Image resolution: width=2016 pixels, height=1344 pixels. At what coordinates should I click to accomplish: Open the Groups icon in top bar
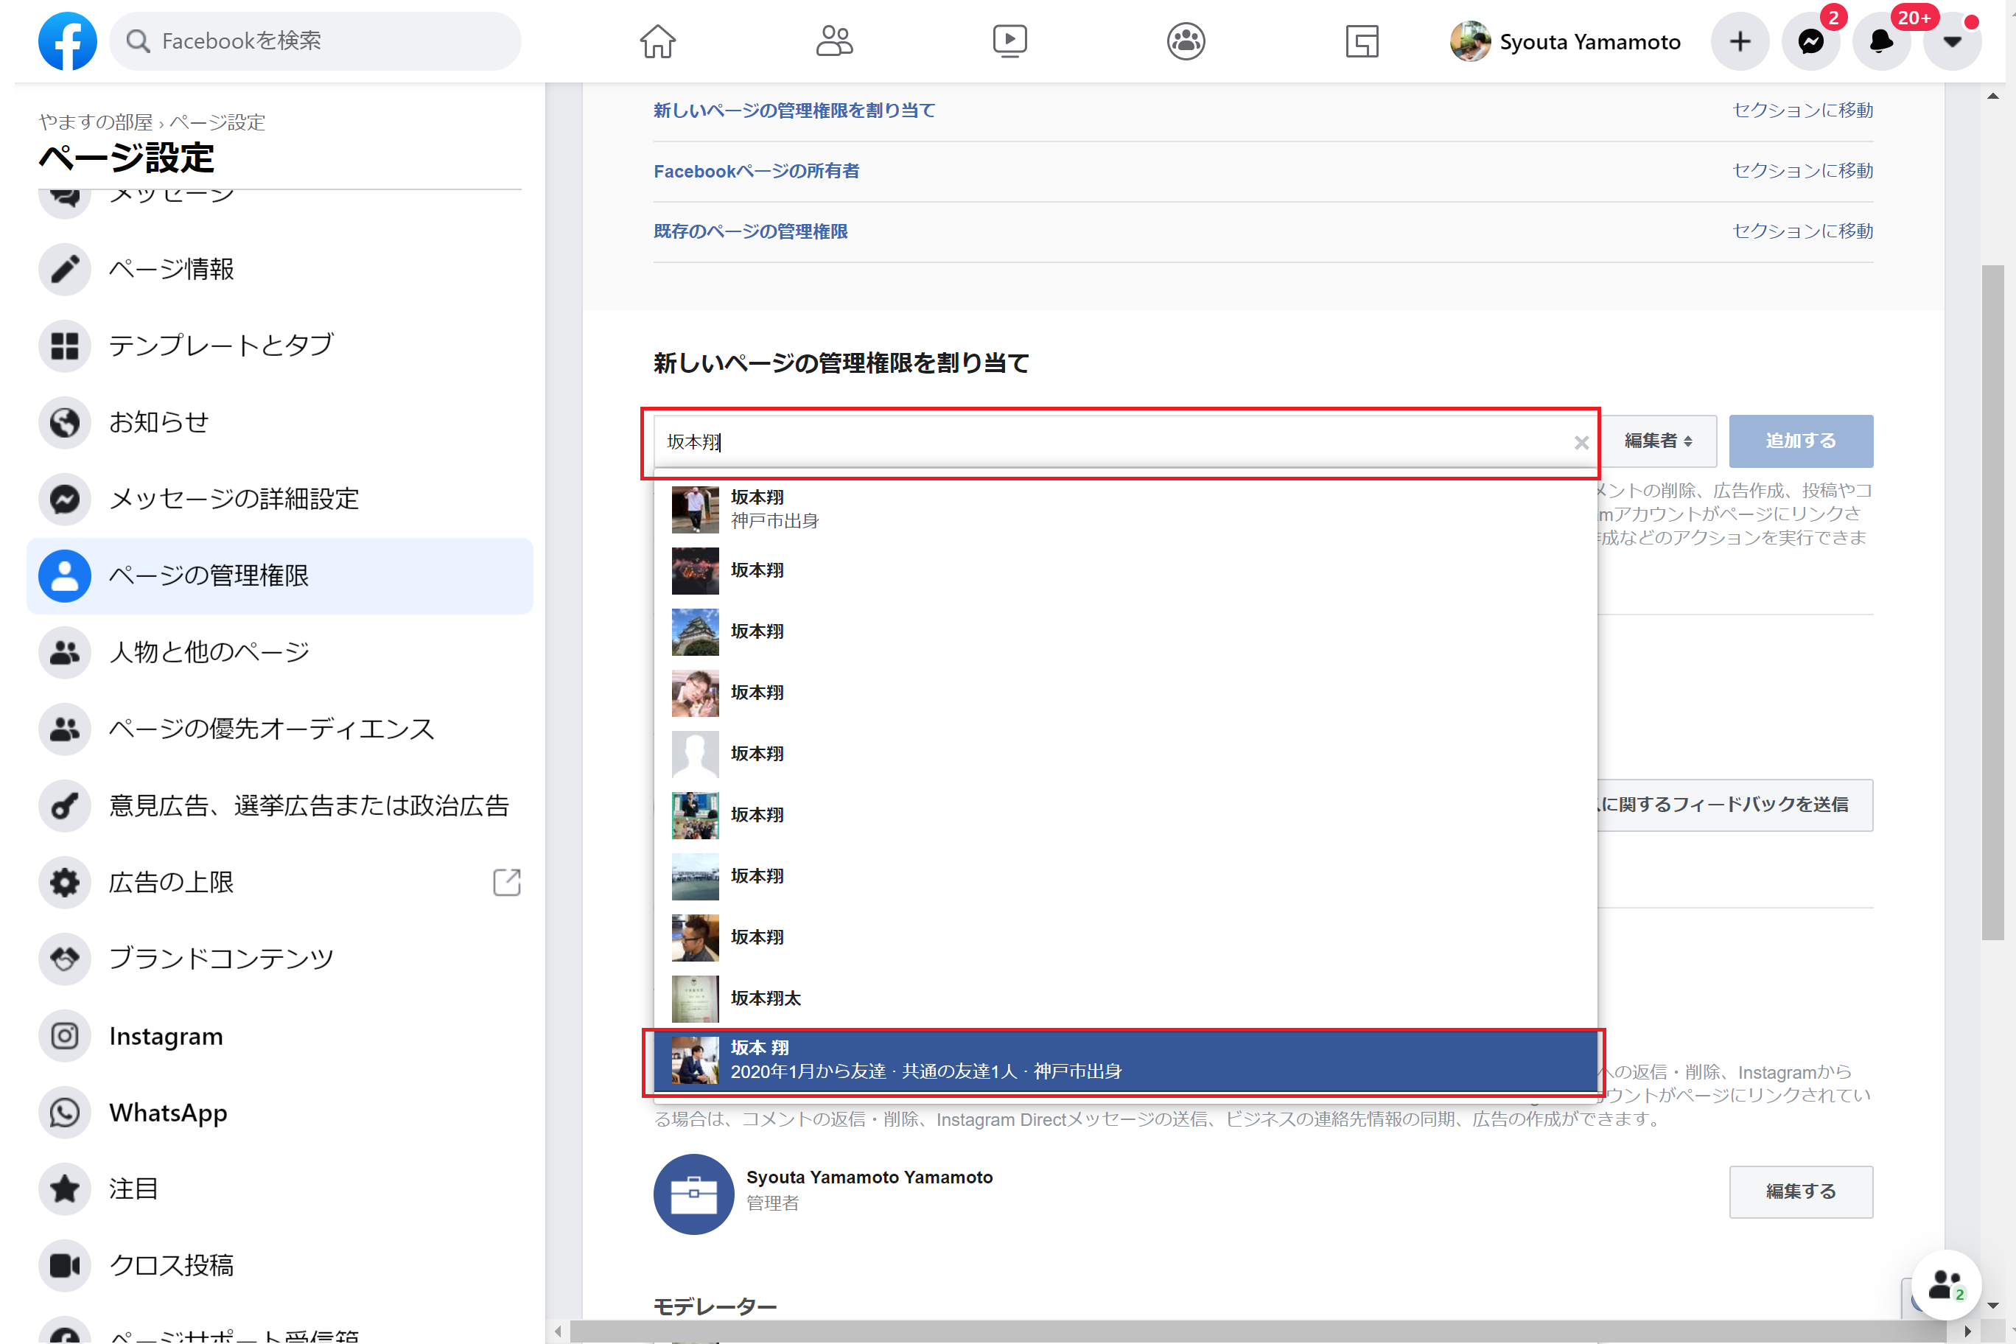(1186, 41)
